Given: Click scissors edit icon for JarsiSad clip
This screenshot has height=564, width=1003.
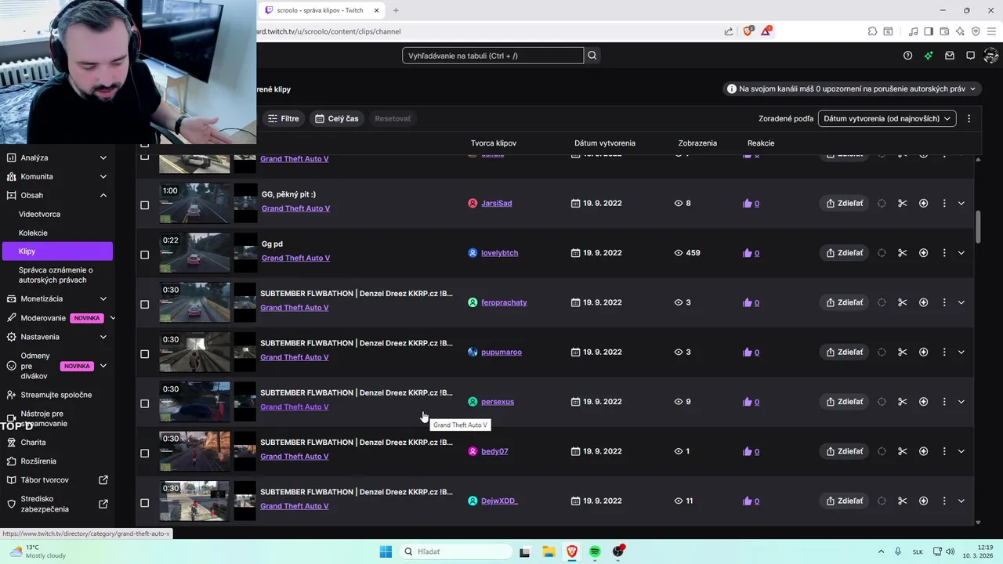Looking at the screenshot, I should click(902, 203).
